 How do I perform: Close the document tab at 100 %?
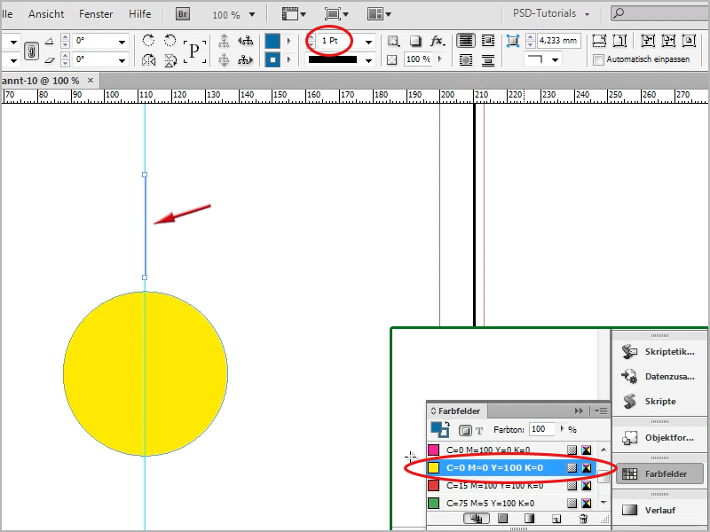click(91, 80)
